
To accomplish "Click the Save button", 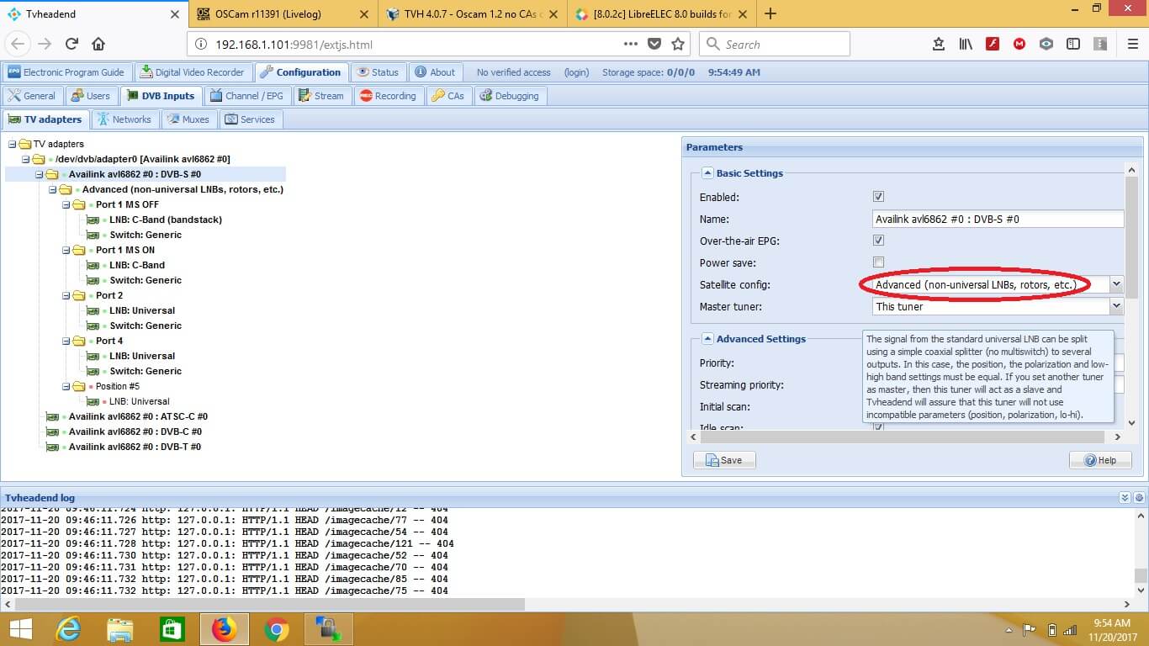I will coord(723,460).
